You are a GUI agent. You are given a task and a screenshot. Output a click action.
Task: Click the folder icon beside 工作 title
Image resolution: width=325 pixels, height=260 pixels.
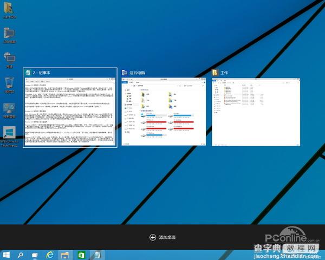click(x=215, y=73)
